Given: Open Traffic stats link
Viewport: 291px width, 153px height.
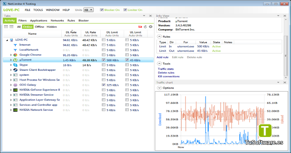Looking at the screenshot, I should pos(166,69).
